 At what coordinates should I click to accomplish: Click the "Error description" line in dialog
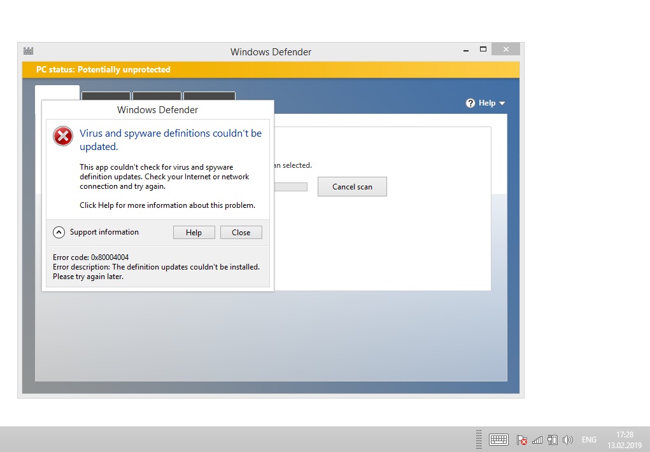(x=156, y=267)
